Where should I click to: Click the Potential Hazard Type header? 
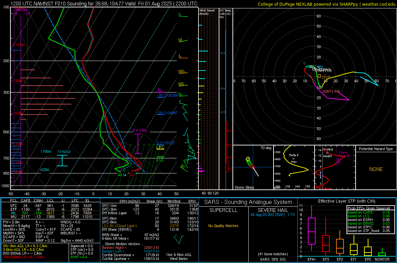point(376,149)
